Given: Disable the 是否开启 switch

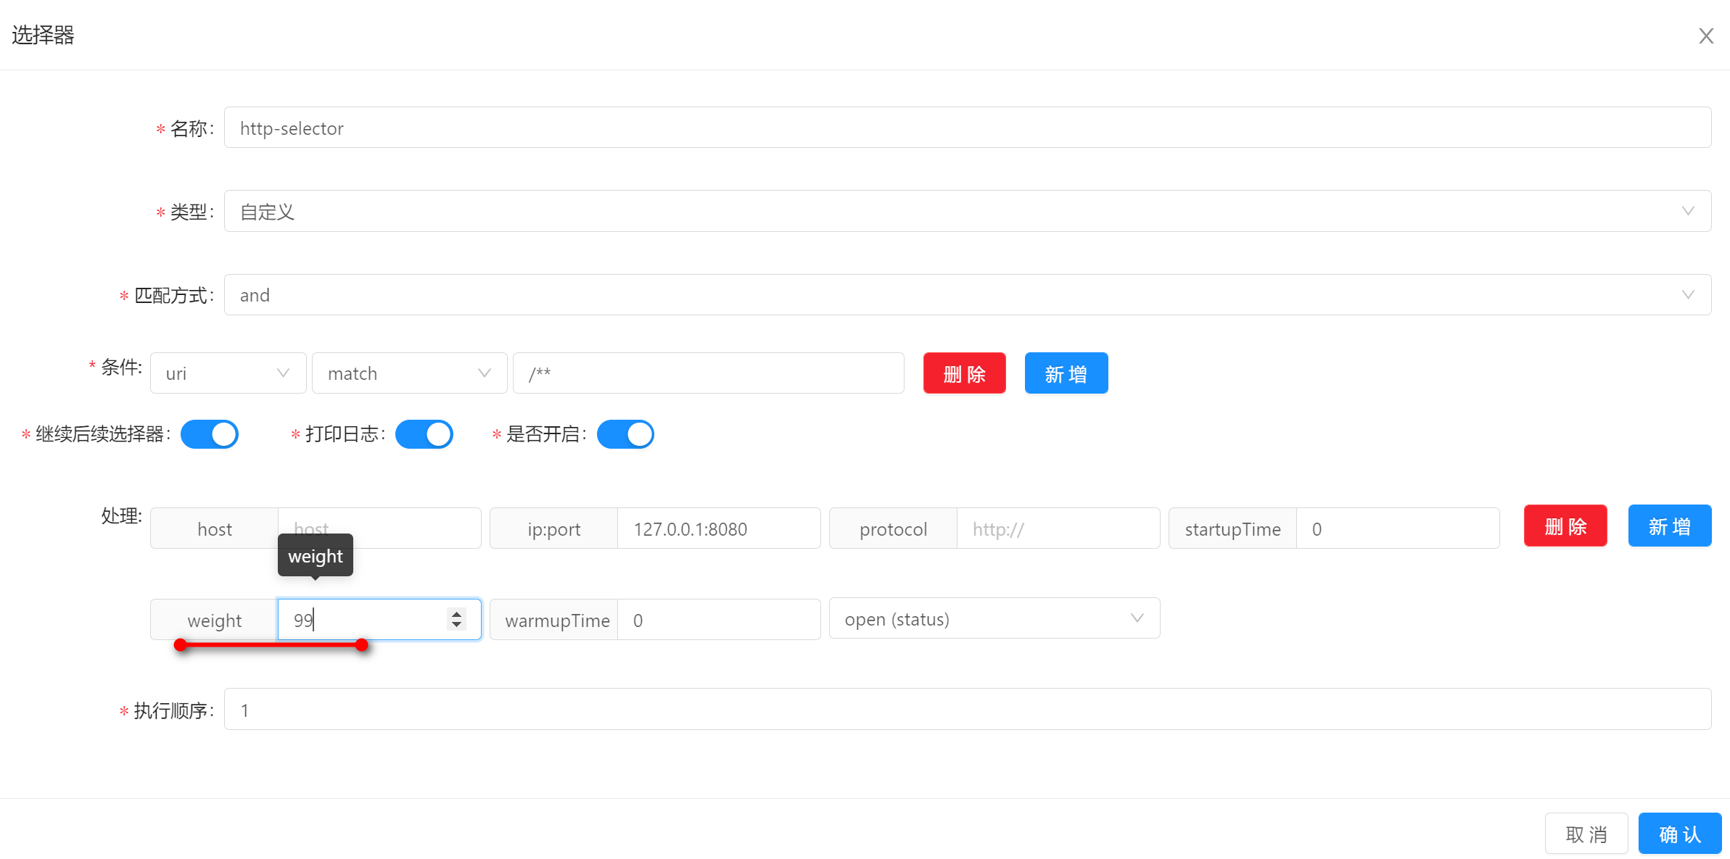Looking at the screenshot, I should 625,434.
